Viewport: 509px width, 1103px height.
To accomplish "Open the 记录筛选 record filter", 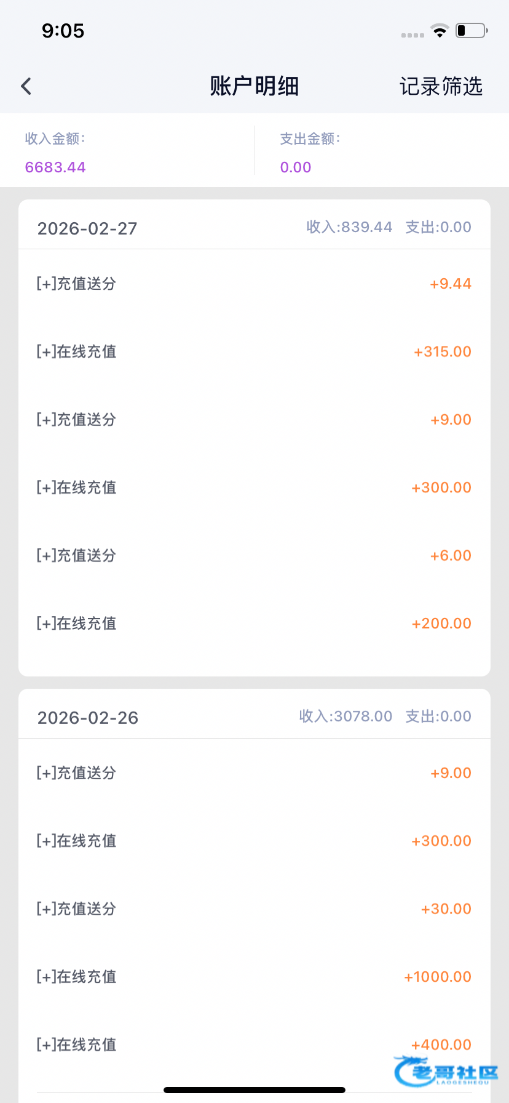I will coord(441,86).
